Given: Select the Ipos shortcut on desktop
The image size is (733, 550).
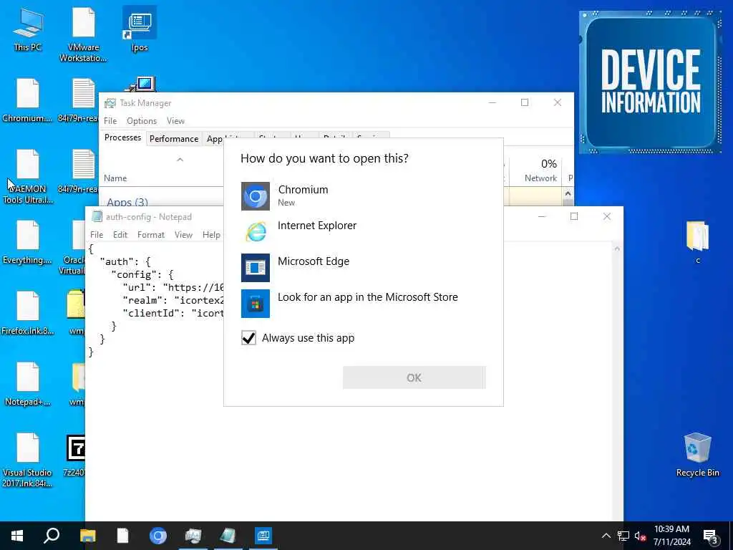Looking at the screenshot, I should click(x=140, y=29).
